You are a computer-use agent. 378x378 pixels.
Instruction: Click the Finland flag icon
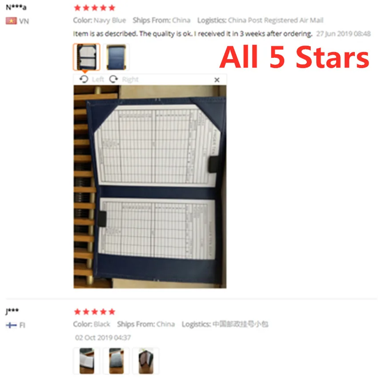(x=11, y=325)
